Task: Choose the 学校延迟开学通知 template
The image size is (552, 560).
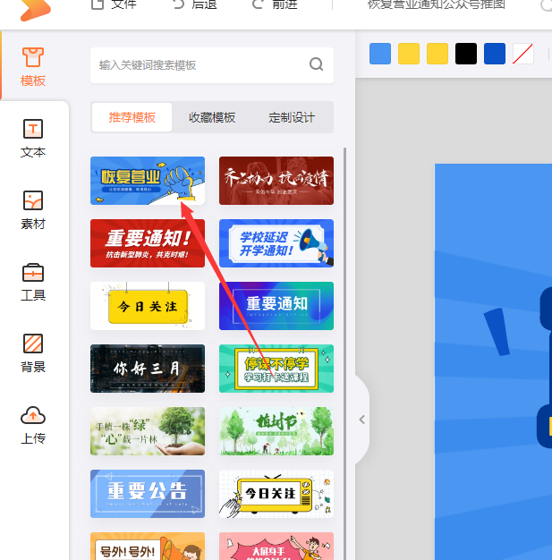Action: [276, 243]
